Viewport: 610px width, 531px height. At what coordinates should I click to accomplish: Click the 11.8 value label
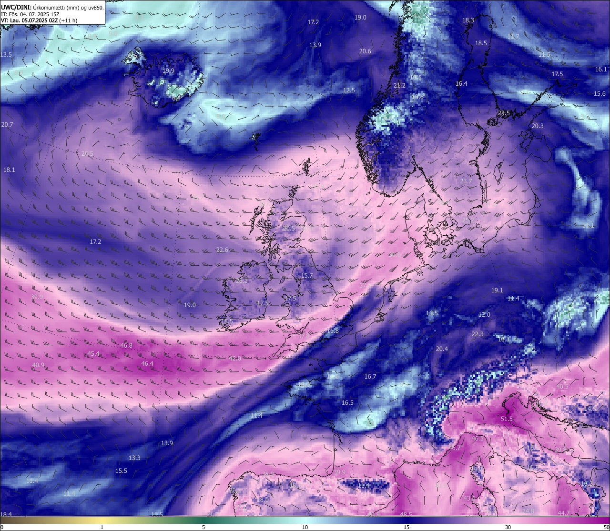click(x=333, y=331)
